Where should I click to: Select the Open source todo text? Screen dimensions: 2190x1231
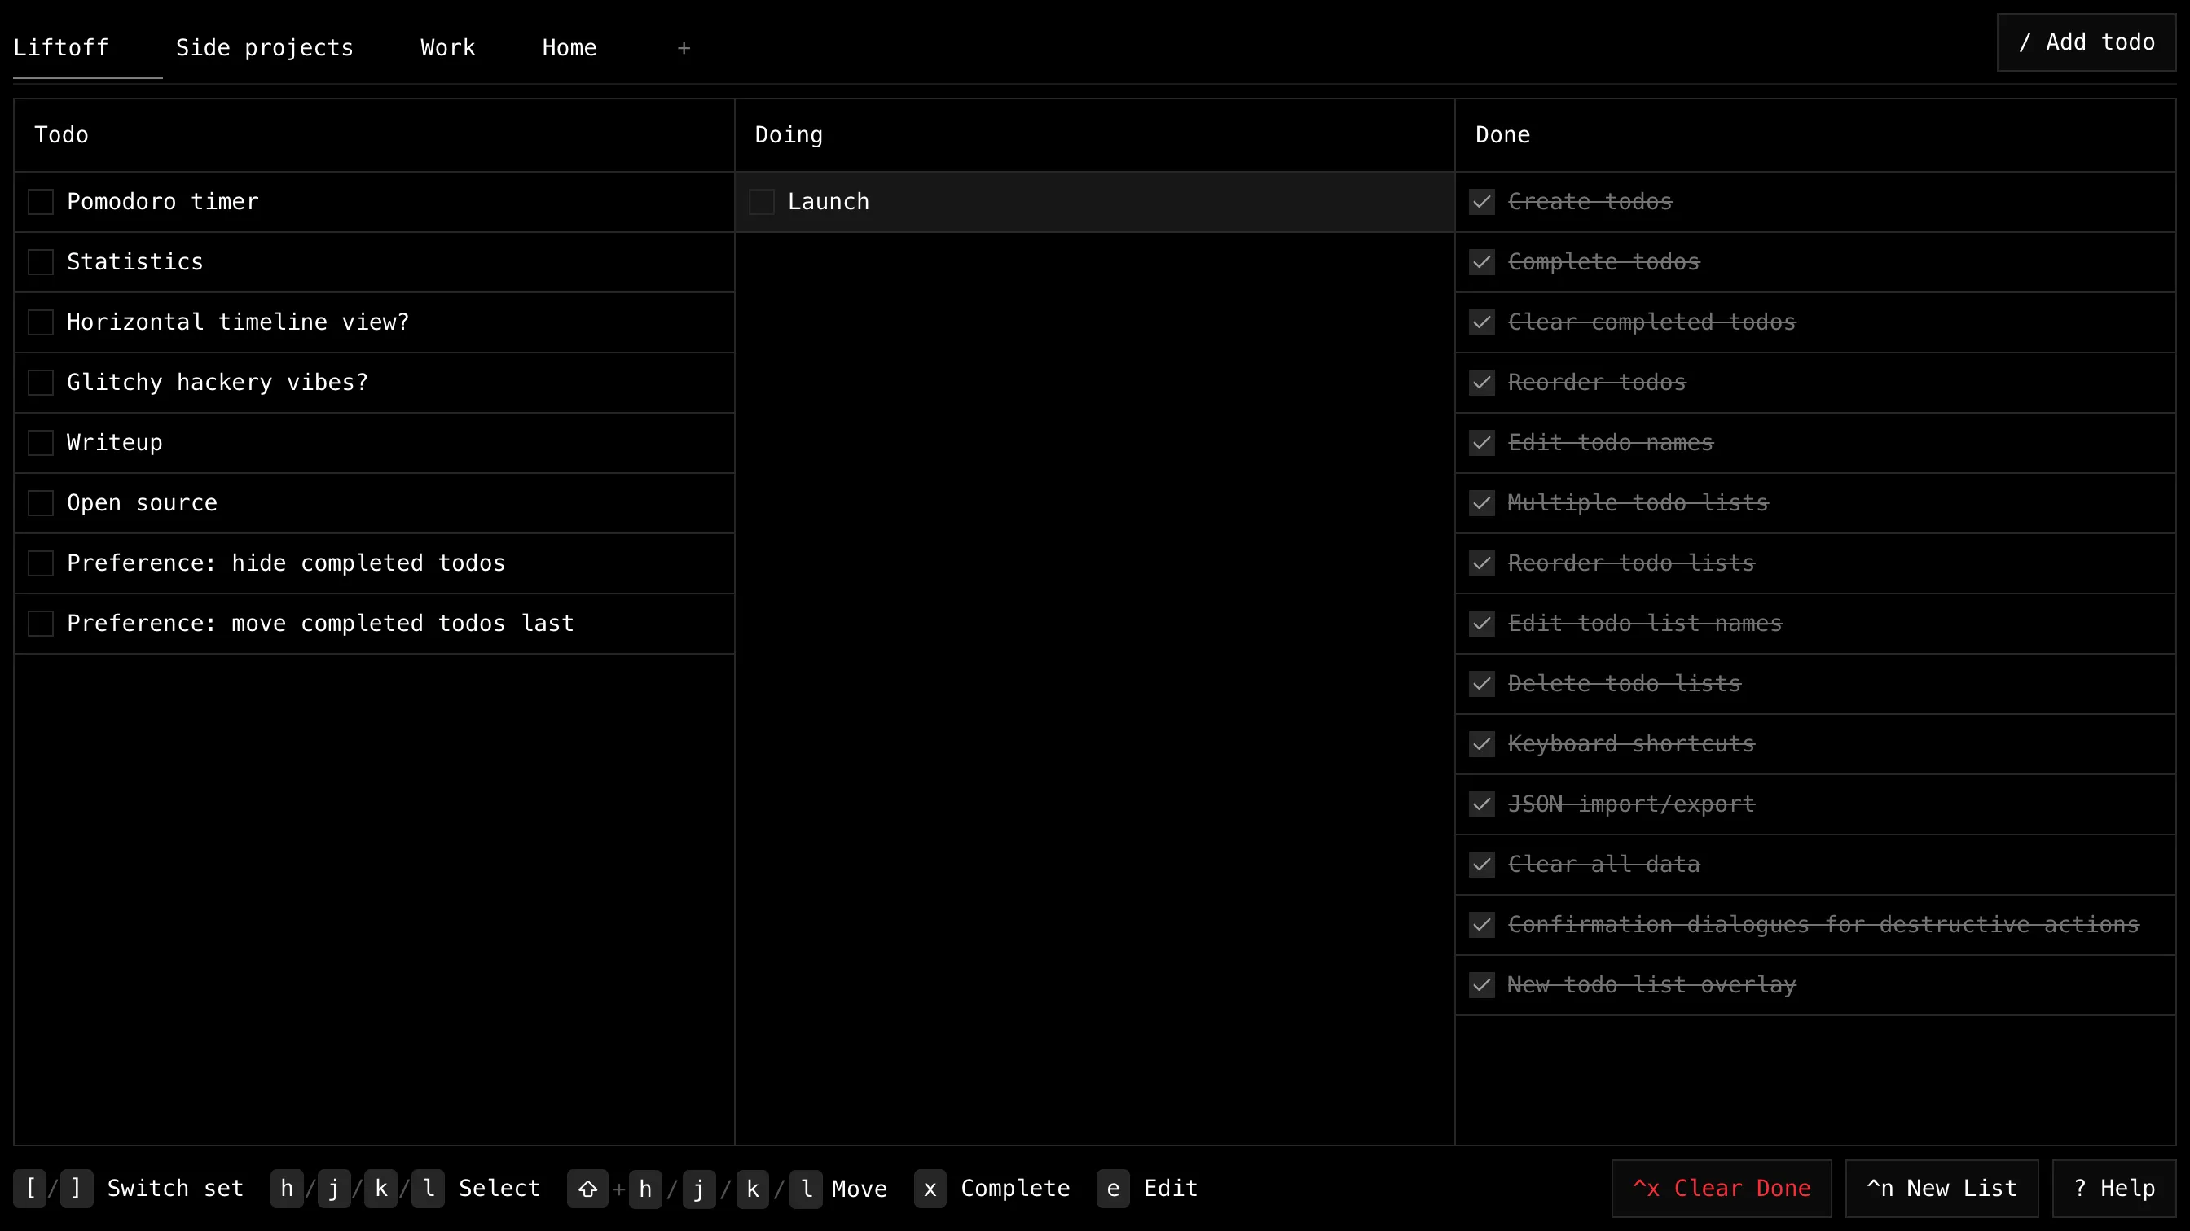point(142,504)
